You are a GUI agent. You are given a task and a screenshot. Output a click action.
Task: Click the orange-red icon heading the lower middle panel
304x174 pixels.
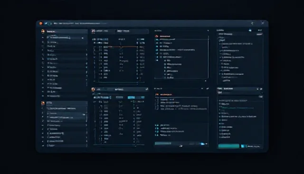point(157,95)
